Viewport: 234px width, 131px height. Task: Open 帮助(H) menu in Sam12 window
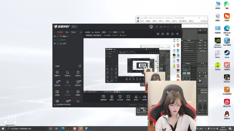(191, 21)
